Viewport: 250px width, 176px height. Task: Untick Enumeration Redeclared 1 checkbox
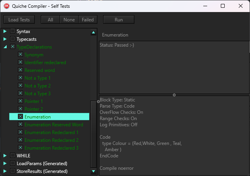pos(20,132)
